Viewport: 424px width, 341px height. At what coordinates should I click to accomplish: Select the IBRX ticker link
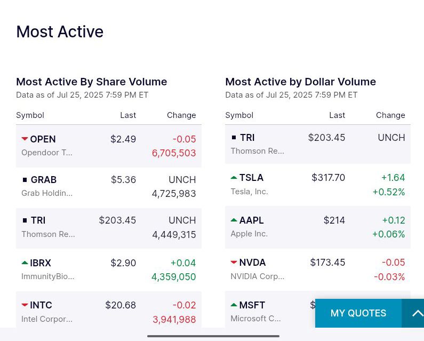point(41,263)
